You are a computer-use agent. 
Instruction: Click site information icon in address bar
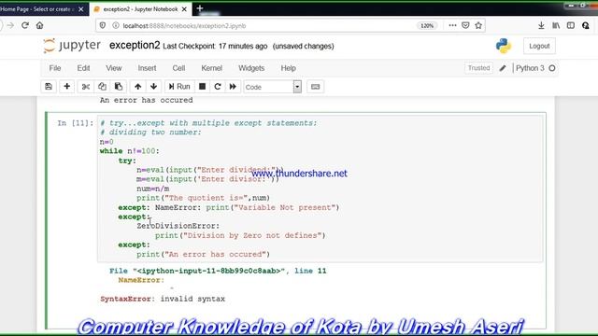116,25
